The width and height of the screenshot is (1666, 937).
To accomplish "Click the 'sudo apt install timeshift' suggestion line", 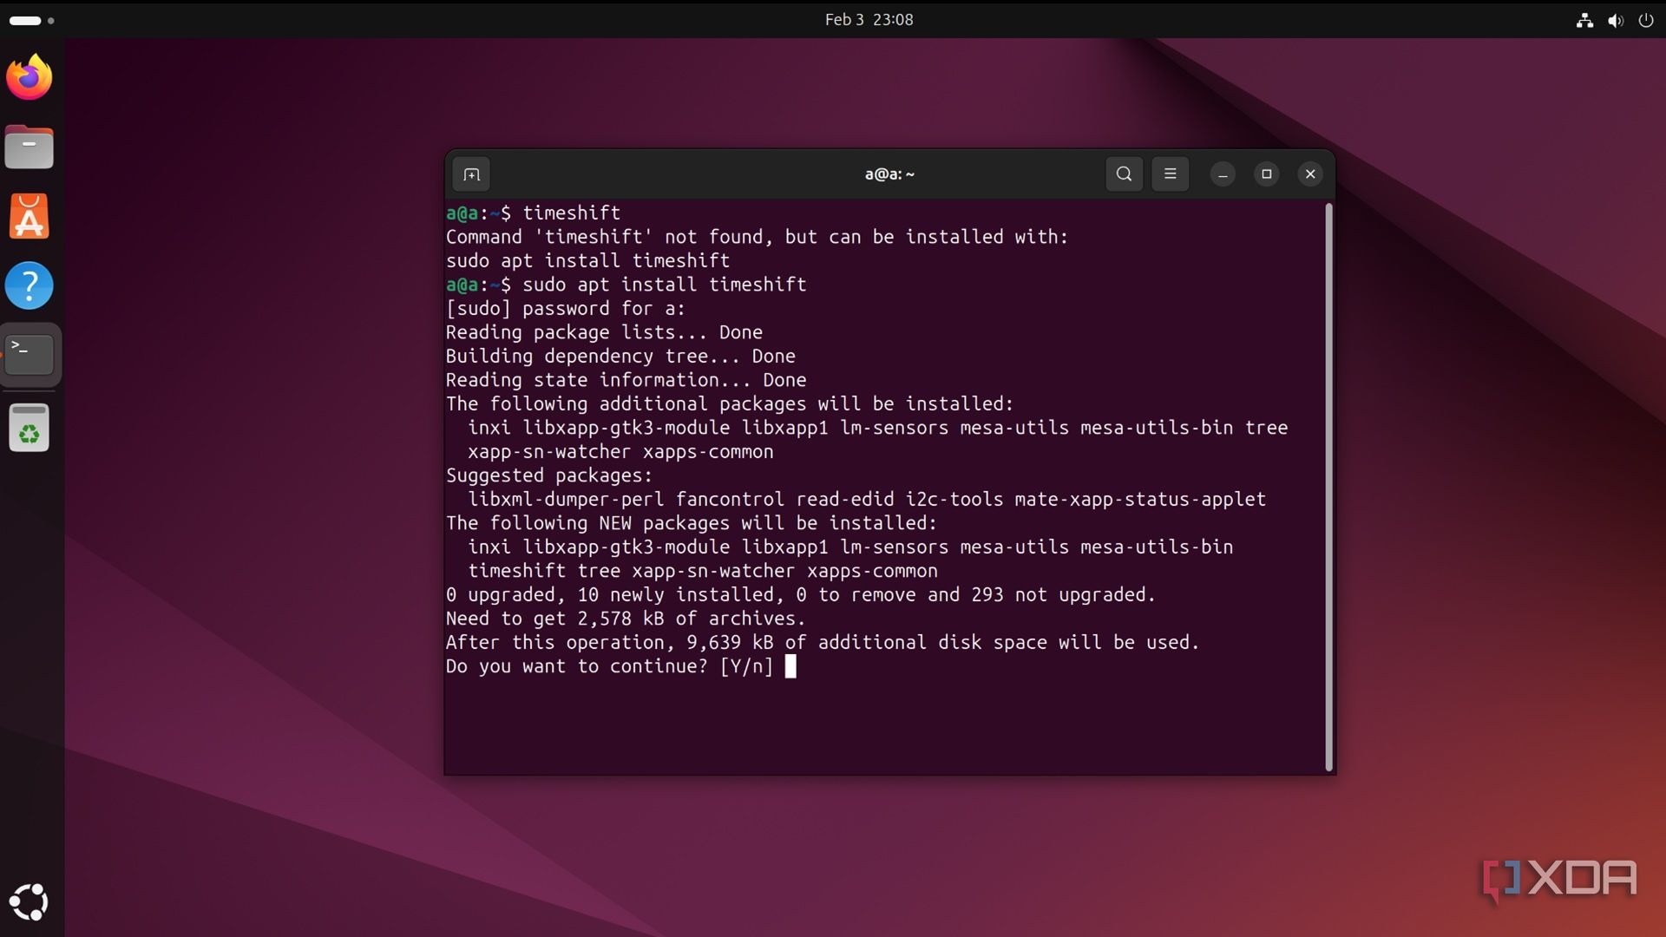I will 587,260.
